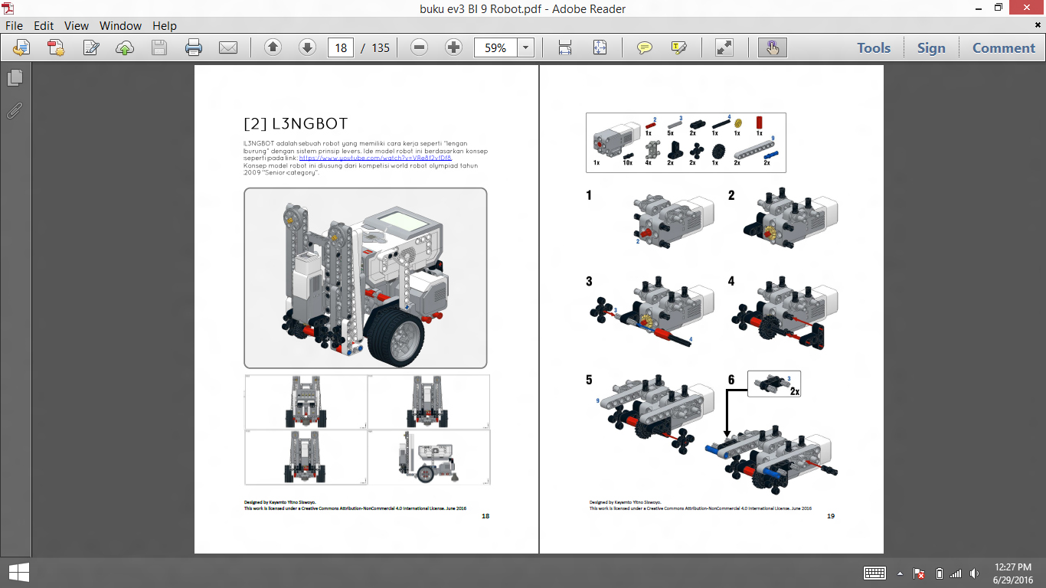Viewport: 1046px width, 588px height.
Task: Click the zoom out minus control
Action: (418, 47)
